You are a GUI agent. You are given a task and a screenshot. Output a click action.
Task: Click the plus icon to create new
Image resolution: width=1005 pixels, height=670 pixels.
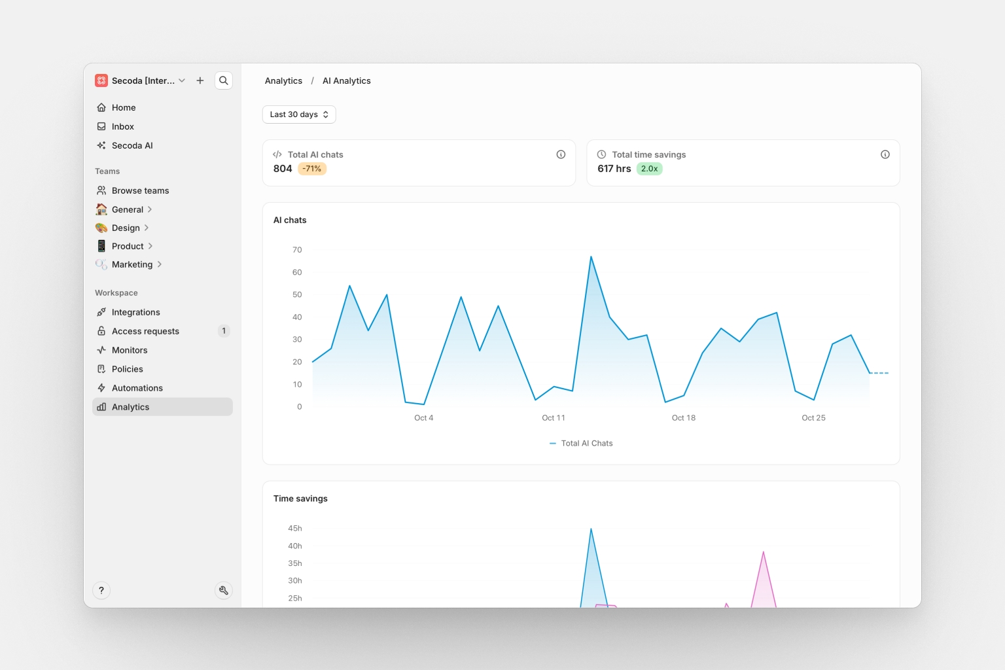pyautogui.click(x=200, y=80)
